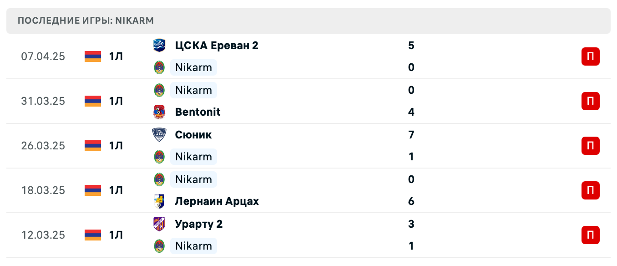
Task: Click the Armenian flag next to 07.04.25
Action: 92,56
